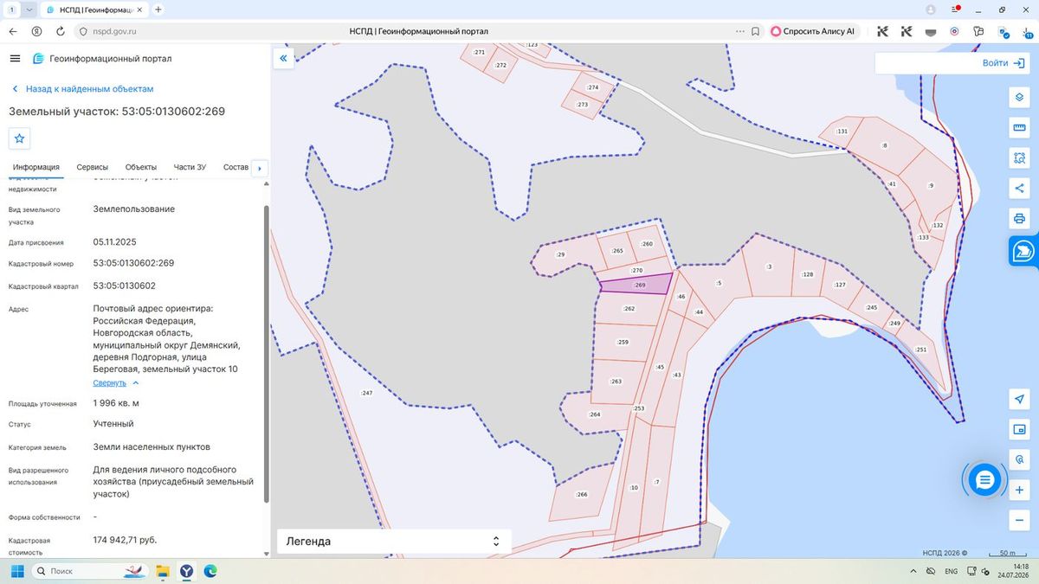Open the browser sidebar menu icon
Viewport: 1039px width, 584px height.
954,10
